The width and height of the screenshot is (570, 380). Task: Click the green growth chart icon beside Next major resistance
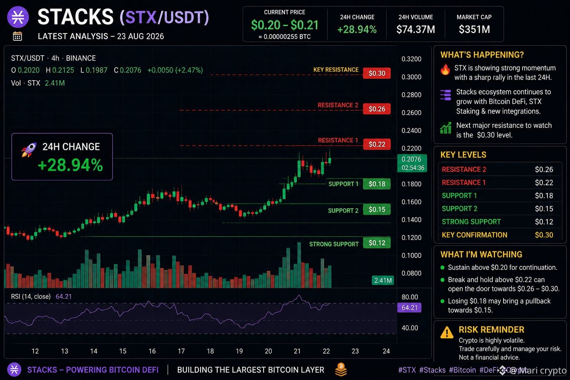446,128
